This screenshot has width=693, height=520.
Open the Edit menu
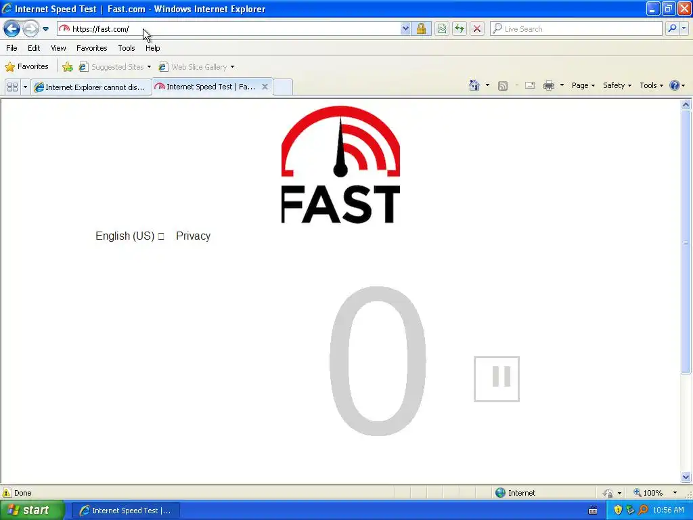pos(34,48)
